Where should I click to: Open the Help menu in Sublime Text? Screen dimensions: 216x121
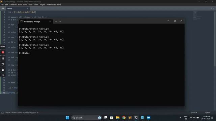click(x=59, y=5)
